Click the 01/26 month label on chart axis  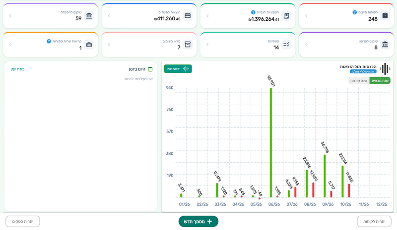[x=184, y=204]
